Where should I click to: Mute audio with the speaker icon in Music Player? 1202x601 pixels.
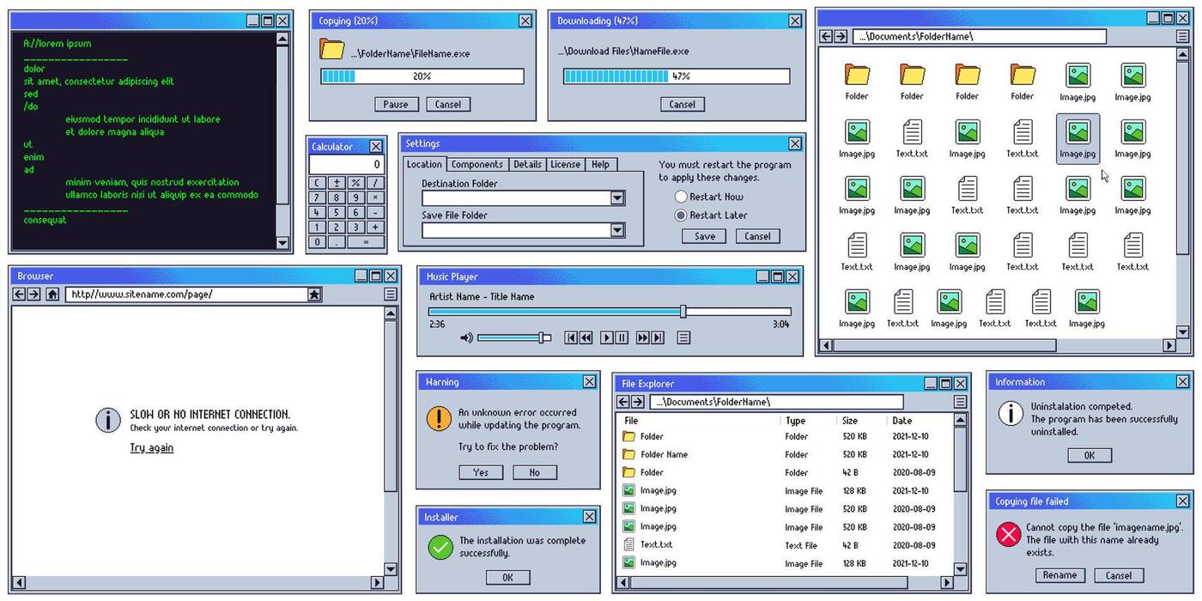coord(467,337)
